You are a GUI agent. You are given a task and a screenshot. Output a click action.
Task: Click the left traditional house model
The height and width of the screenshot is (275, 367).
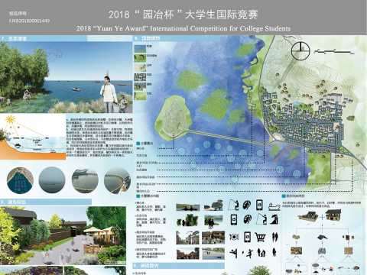point(309,216)
